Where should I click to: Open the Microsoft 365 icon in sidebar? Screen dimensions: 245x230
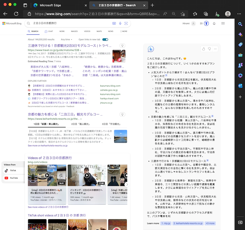point(240,76)
